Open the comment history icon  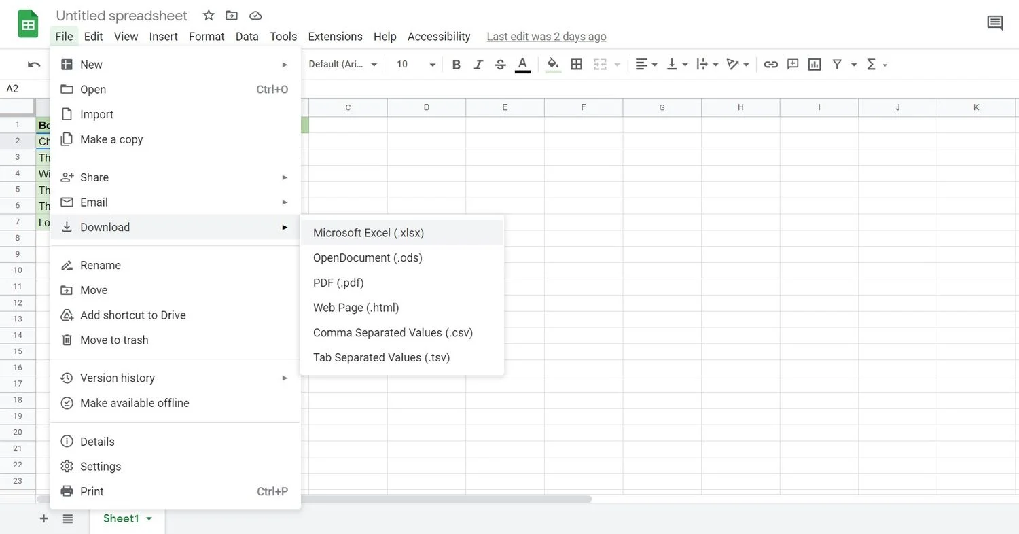tap(995, 23)
